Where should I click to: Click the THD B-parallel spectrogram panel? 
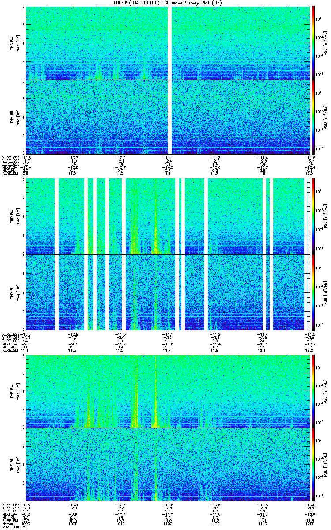coord(167,292)
